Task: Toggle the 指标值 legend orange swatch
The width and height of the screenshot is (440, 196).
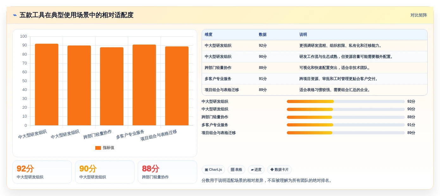Action: 98,148
